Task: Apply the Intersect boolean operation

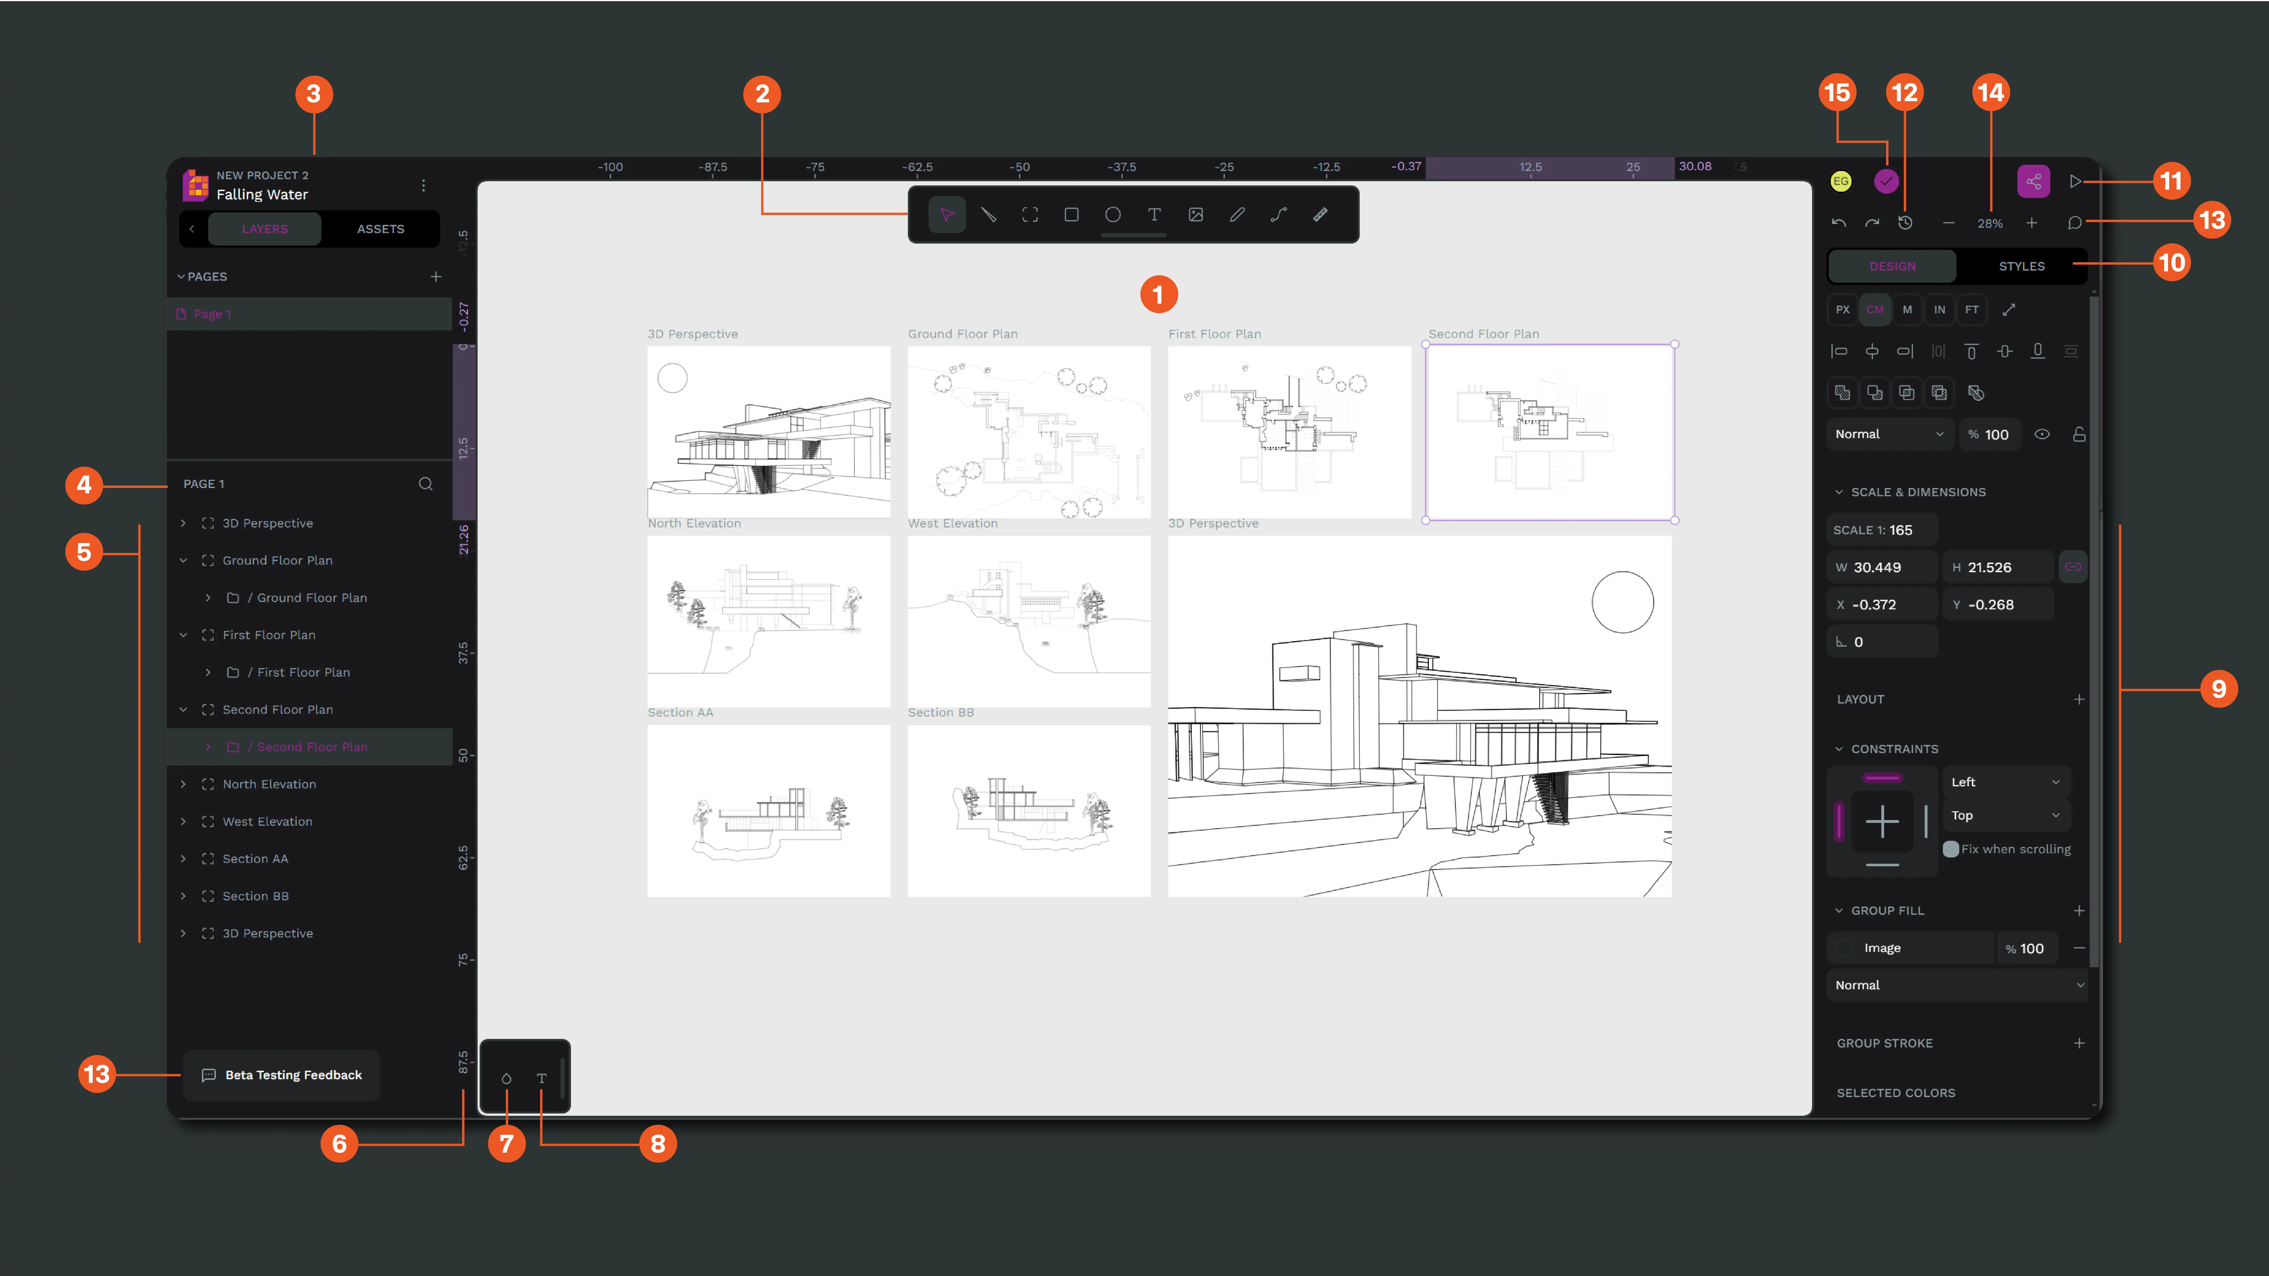Action: (x=1907, y=393)
